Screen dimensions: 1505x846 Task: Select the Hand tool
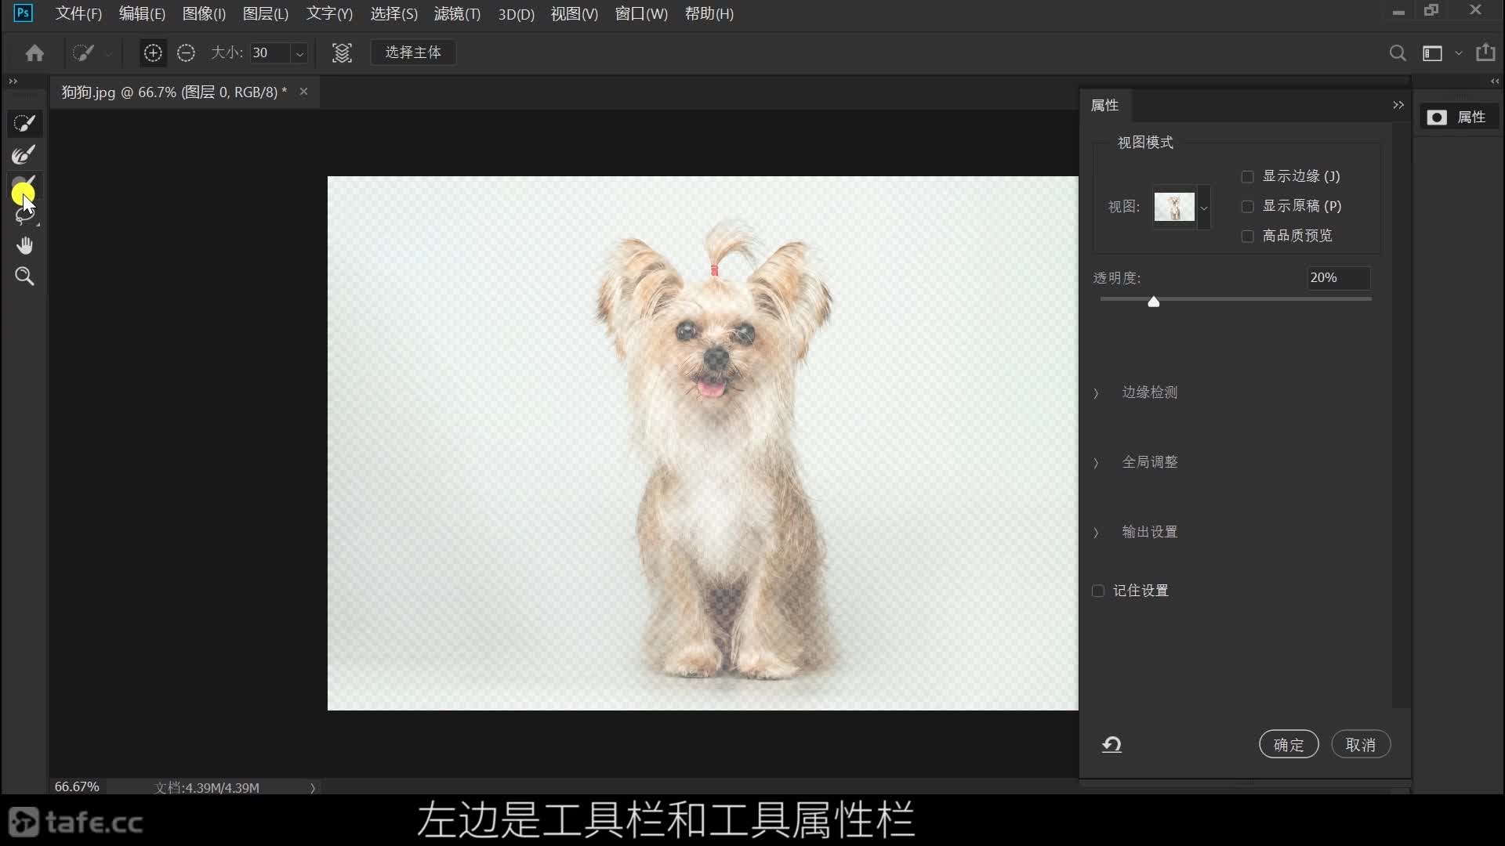pos(24,246)
